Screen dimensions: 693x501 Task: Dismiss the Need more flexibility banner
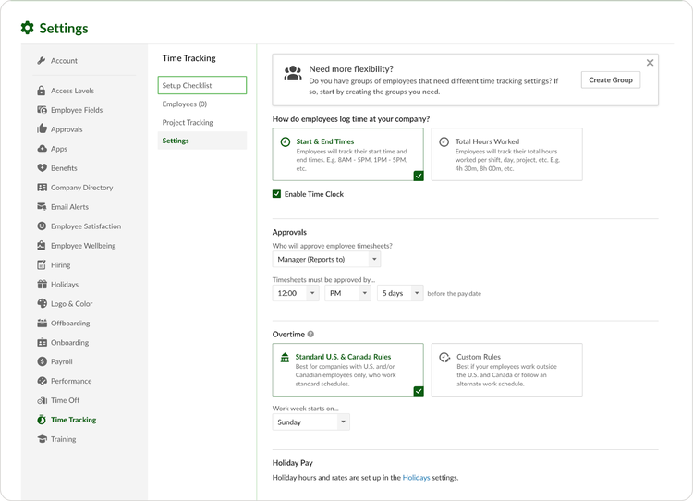[x=650, y=63]
